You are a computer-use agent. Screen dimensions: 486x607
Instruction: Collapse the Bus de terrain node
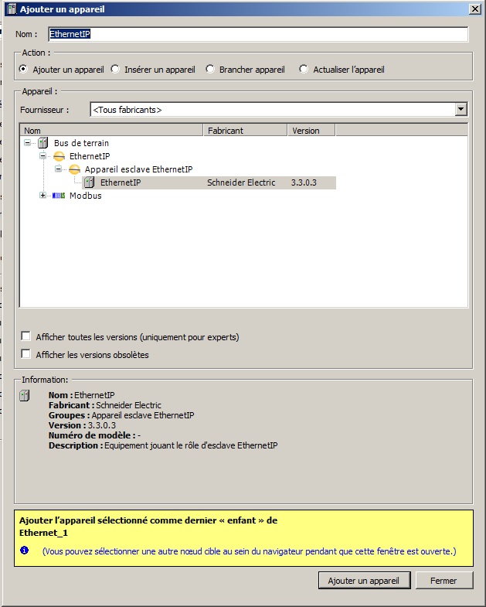[28, 144]
